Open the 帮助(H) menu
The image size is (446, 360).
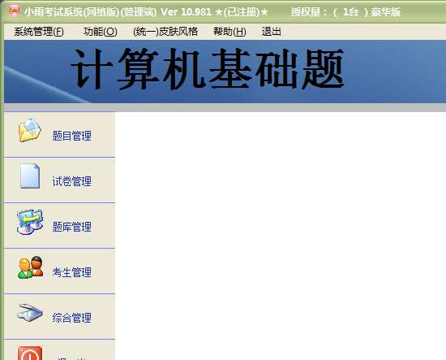pyautogui.click(x=229, y=32)
